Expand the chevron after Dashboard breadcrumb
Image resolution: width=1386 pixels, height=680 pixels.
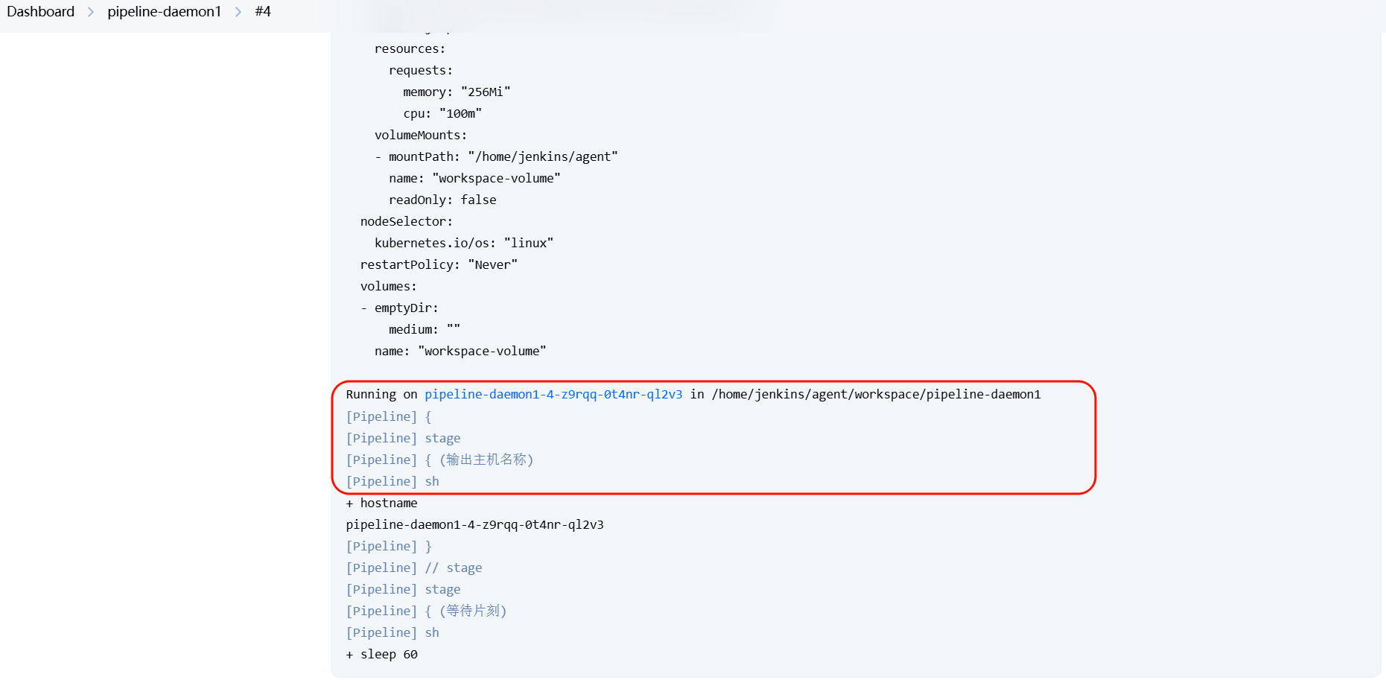tap(91, 12)
